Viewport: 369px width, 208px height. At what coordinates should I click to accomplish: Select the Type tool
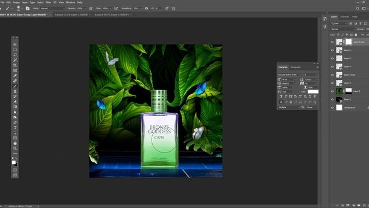pos(15,128)
